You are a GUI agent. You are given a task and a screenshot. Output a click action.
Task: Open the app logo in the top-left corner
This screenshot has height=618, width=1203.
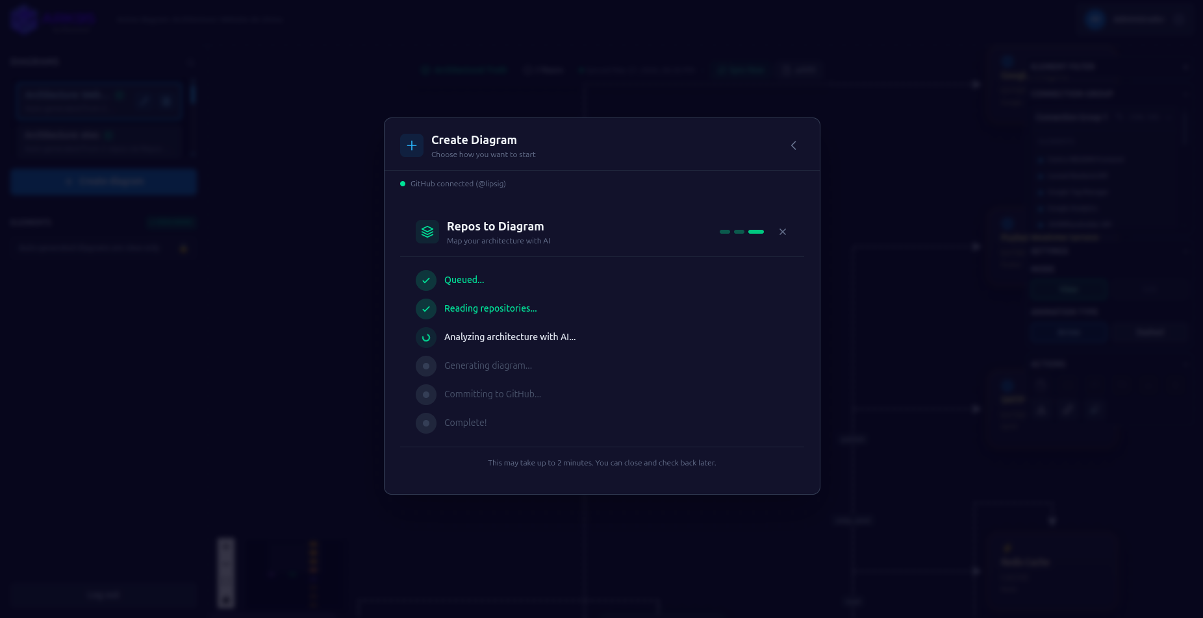23,19
